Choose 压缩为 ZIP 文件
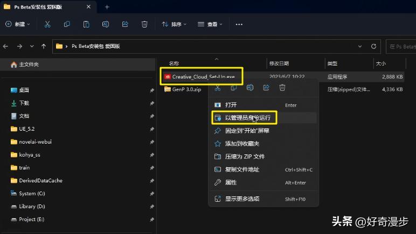The width and height of the screenshot is (416, 234). coord(264,157)
